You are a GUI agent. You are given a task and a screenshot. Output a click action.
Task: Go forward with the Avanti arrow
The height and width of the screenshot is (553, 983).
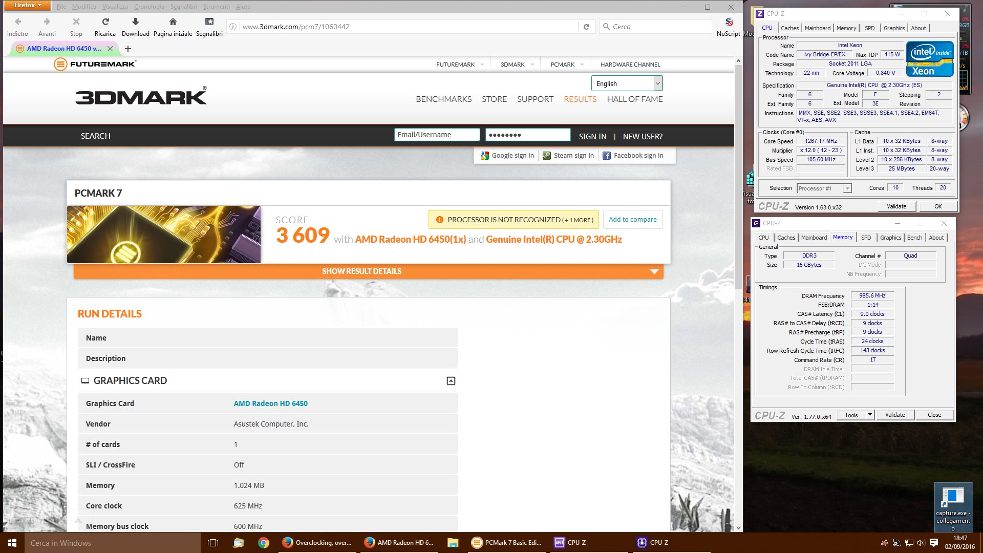click(x=47, y=22)
